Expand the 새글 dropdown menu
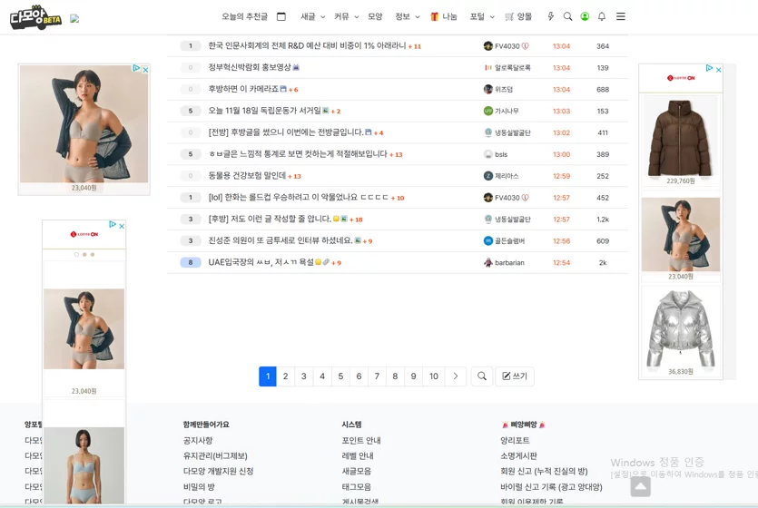This screenshot has width=758, height=508. [x=312, y=16]
